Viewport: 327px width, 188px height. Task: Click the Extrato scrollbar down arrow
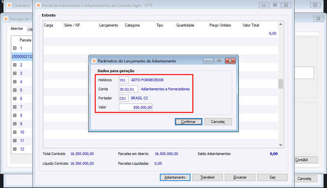coord(281,145)
